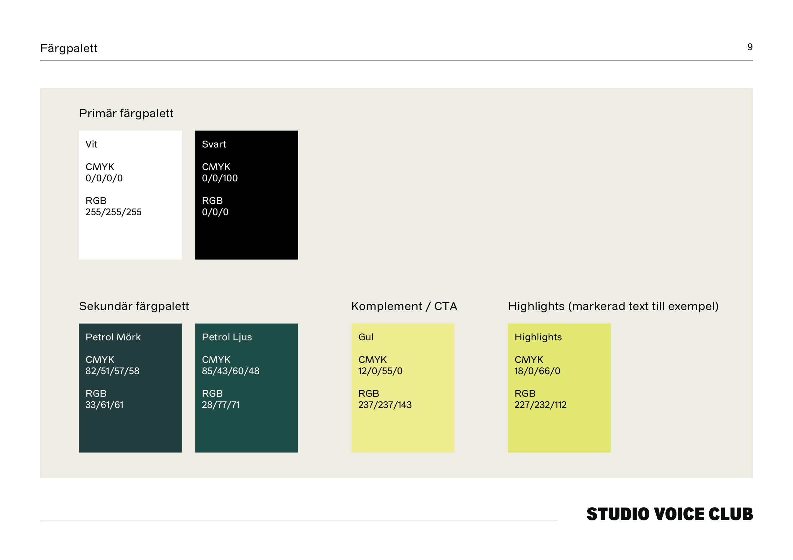Click the RGB value 227/232/112
Image resolution: width=793 pixels, height=560 pixels.
(x=540, y=405)
